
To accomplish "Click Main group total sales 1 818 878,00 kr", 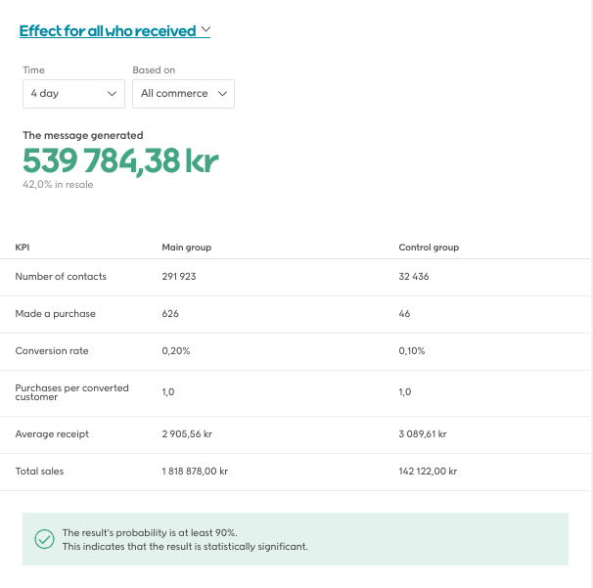I will pos(195,472).
